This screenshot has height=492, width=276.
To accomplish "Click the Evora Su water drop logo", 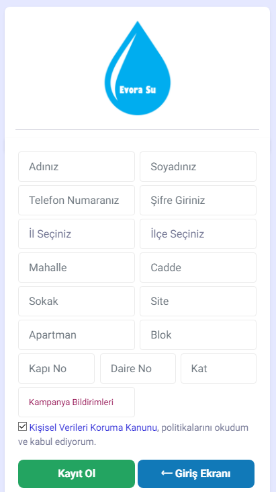I will (138, 68).
